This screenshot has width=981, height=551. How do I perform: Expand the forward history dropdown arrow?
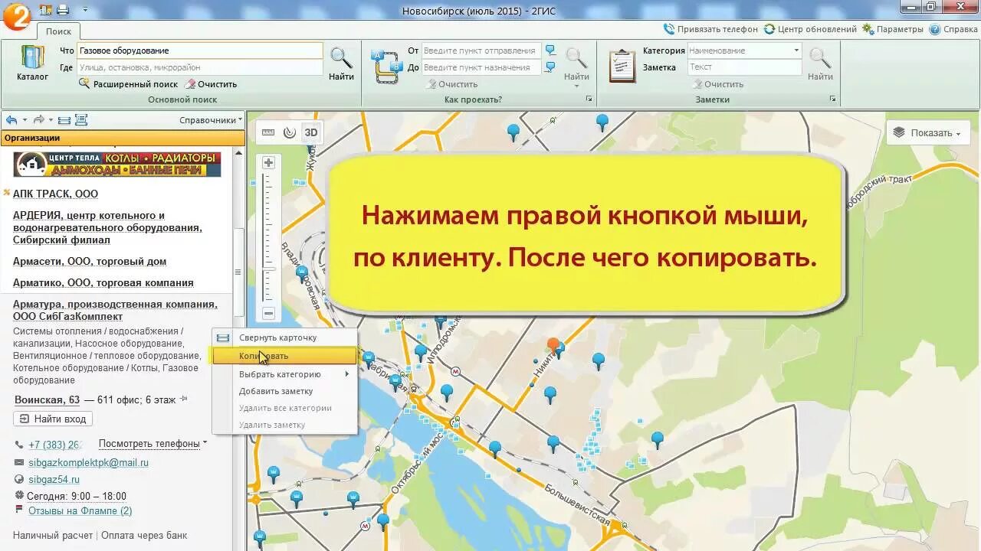point(51,120)
